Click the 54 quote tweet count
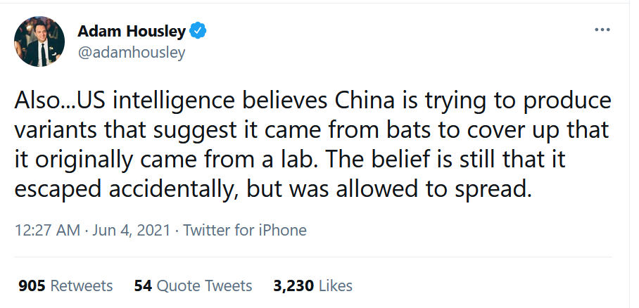Viewport: 639px width, 308px height. tap(143, 285)
